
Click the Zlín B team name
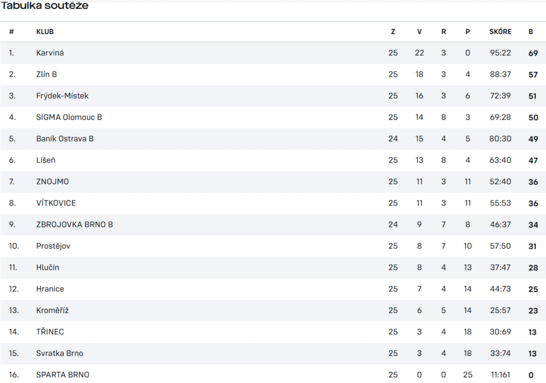(x=46, y=75)
